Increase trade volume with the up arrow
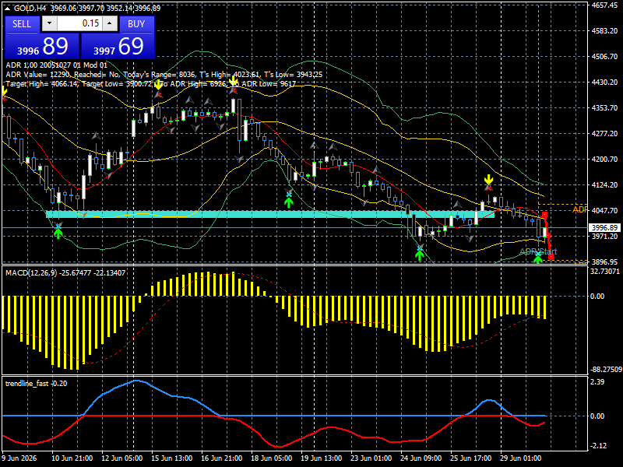 [x=110, y=23]
